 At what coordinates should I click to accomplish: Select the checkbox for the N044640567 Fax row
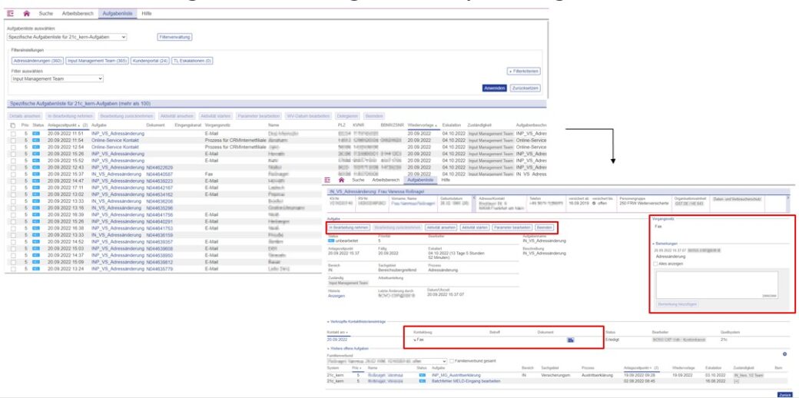(13, 174)
